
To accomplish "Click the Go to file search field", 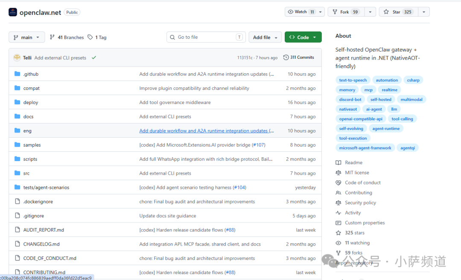I will point(207,37).
